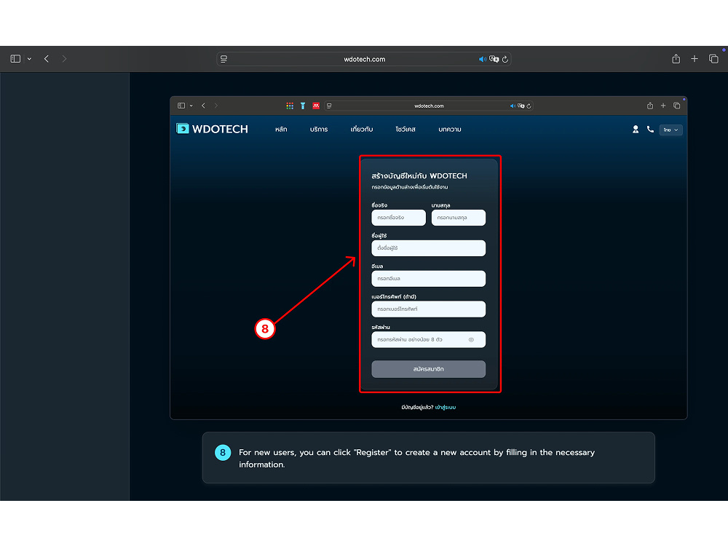The width and height of the screenshot is (728, 546).
Task: Focus the รหัสผ่าน password field
Action: 429,339
